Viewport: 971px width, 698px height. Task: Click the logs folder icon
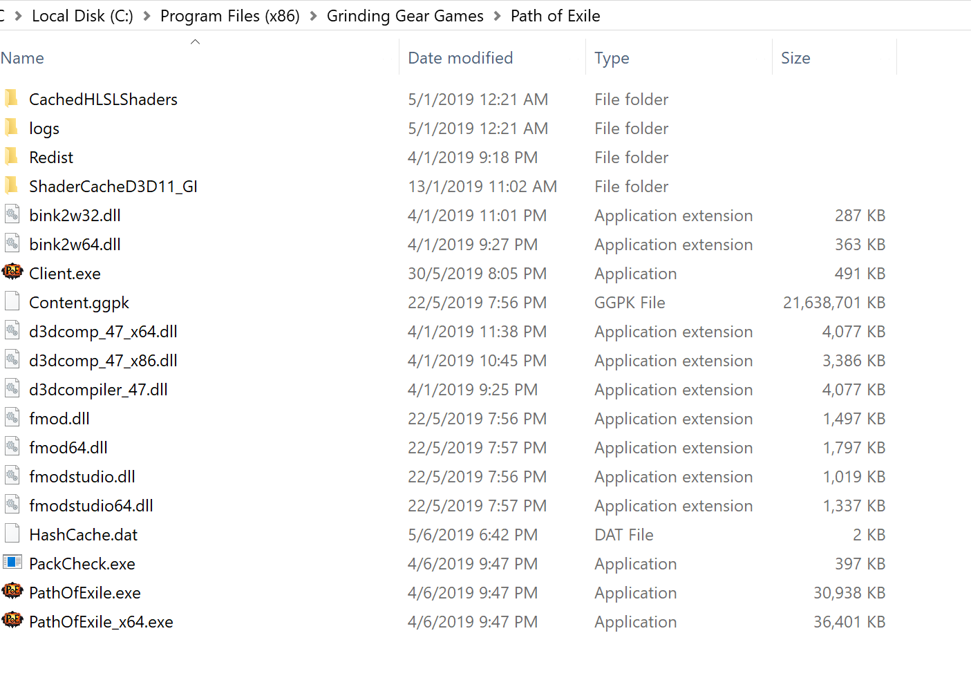(x=12, y=128)
